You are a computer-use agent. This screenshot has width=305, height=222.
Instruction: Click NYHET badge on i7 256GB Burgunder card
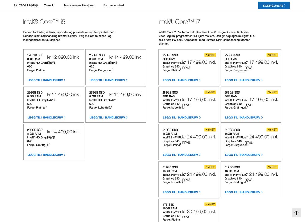tap(272, 55)
